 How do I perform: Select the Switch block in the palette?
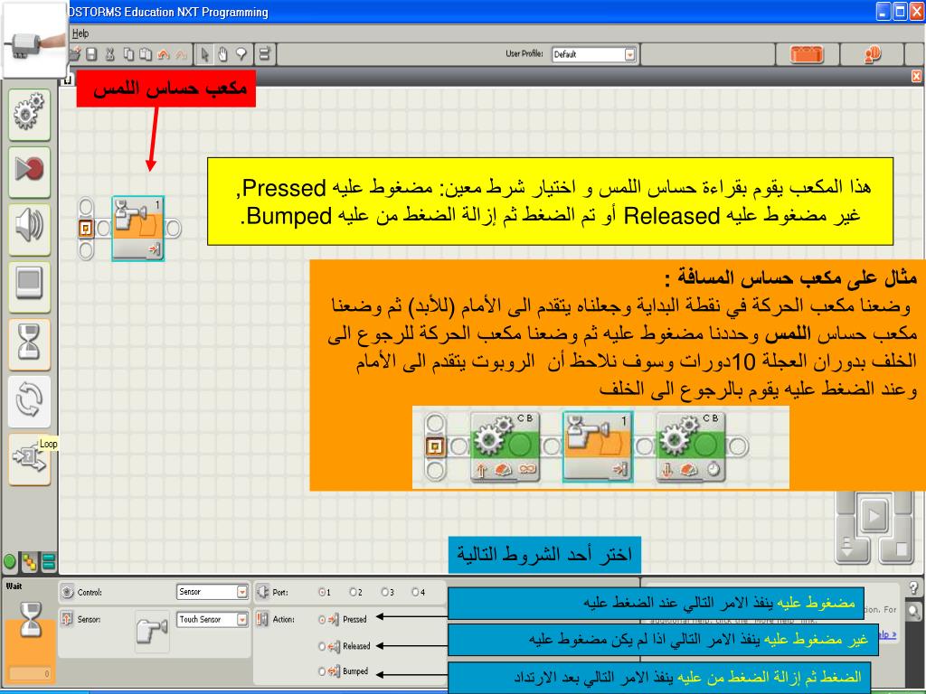(x=30, y=459)
